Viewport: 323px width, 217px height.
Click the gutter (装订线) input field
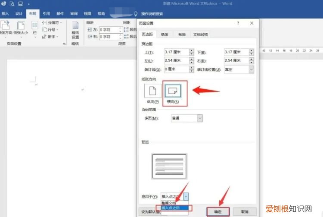(176, 69)
